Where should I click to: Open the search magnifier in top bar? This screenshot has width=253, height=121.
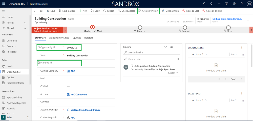204,4
